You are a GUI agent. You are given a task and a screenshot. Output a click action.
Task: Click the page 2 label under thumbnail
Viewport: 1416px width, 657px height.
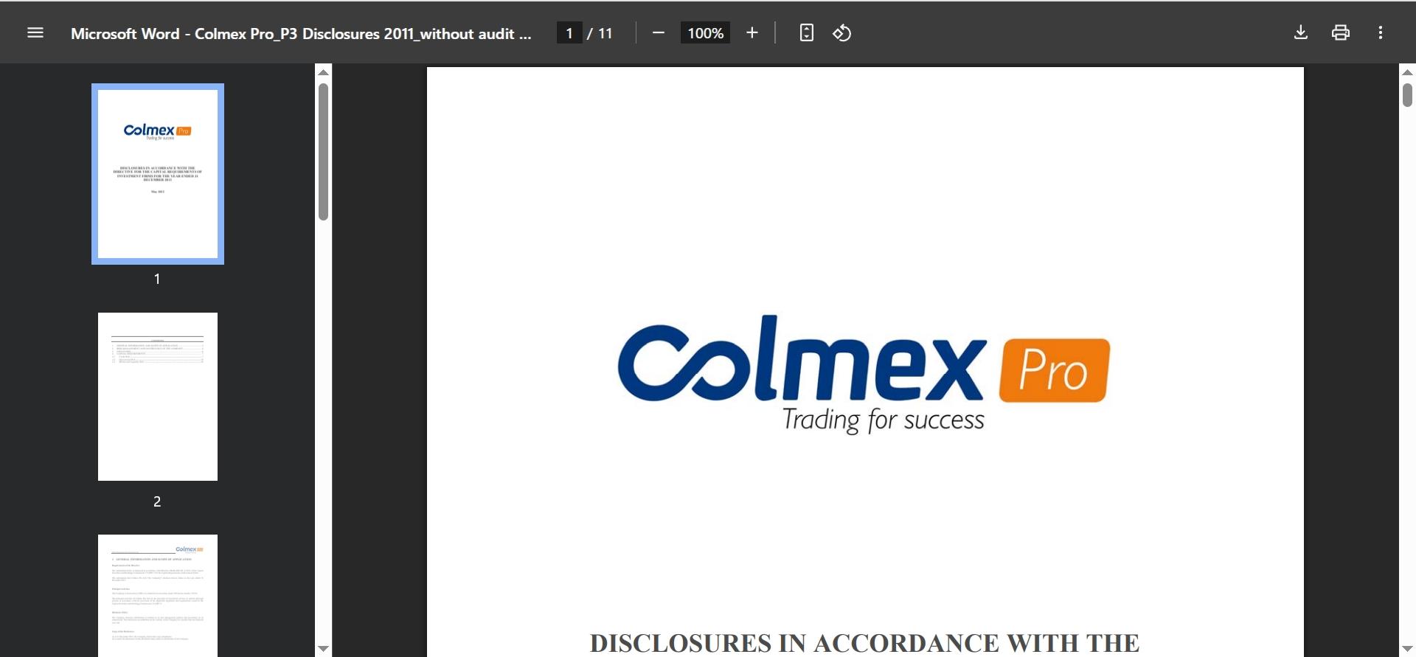tap(157, 501)
